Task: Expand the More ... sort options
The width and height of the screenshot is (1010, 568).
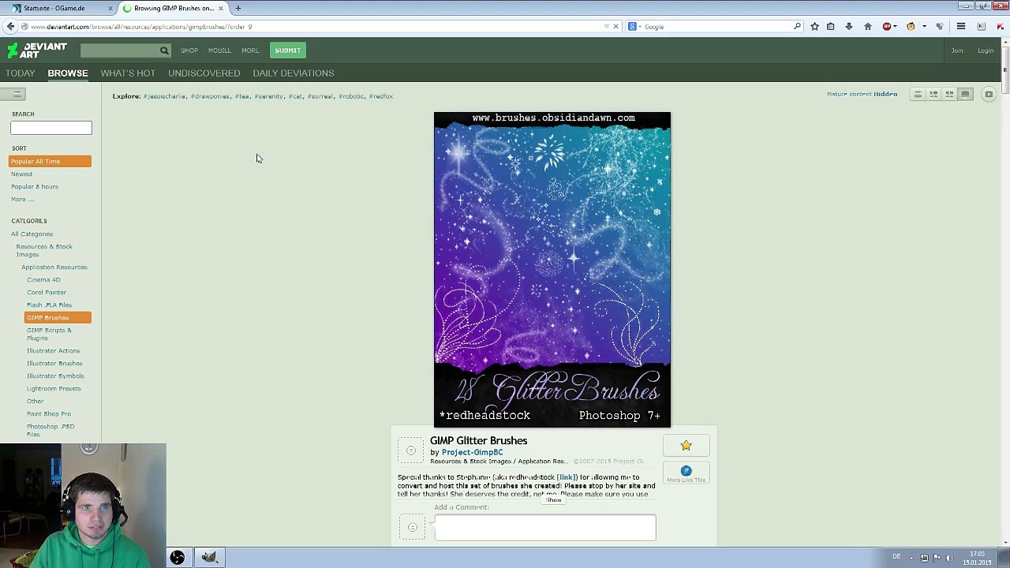Action: click(22, 200)
